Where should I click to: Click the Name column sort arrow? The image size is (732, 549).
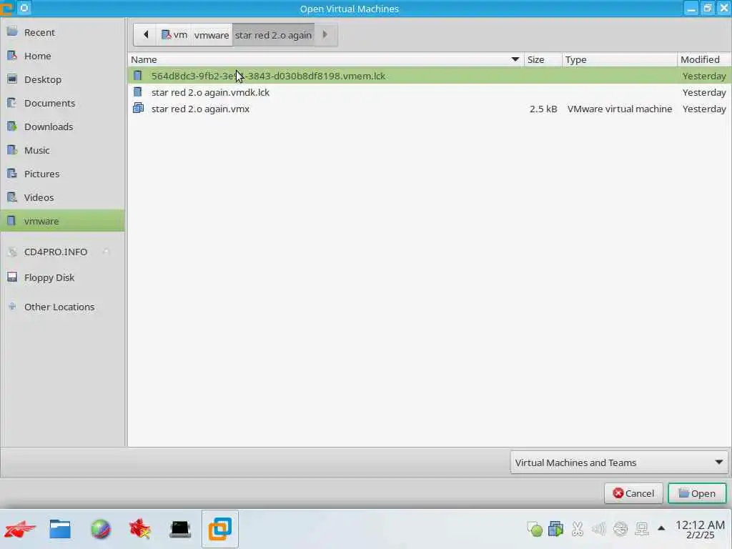coord(515,59)
